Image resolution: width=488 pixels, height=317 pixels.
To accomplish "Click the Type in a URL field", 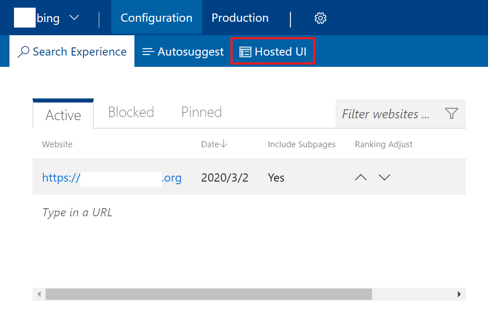I will click(77, 212).
